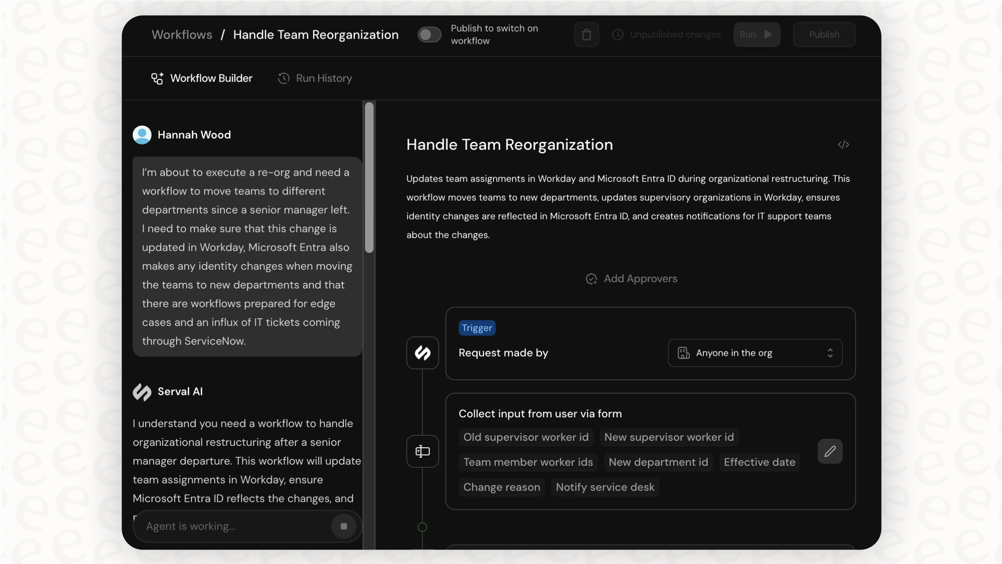
Task: Switch to the Run History tab
Action: click(315, 78)
